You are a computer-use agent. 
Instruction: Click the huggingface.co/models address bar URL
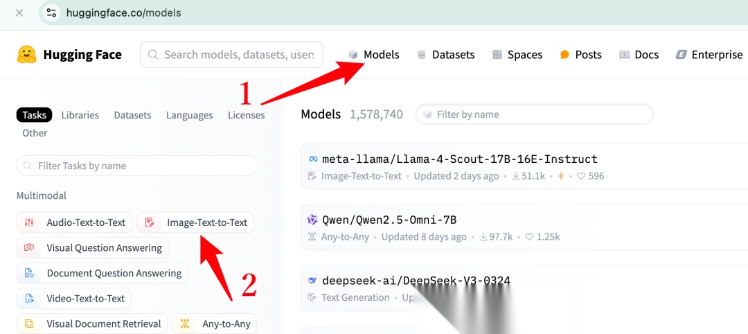[x=123, y=13]
